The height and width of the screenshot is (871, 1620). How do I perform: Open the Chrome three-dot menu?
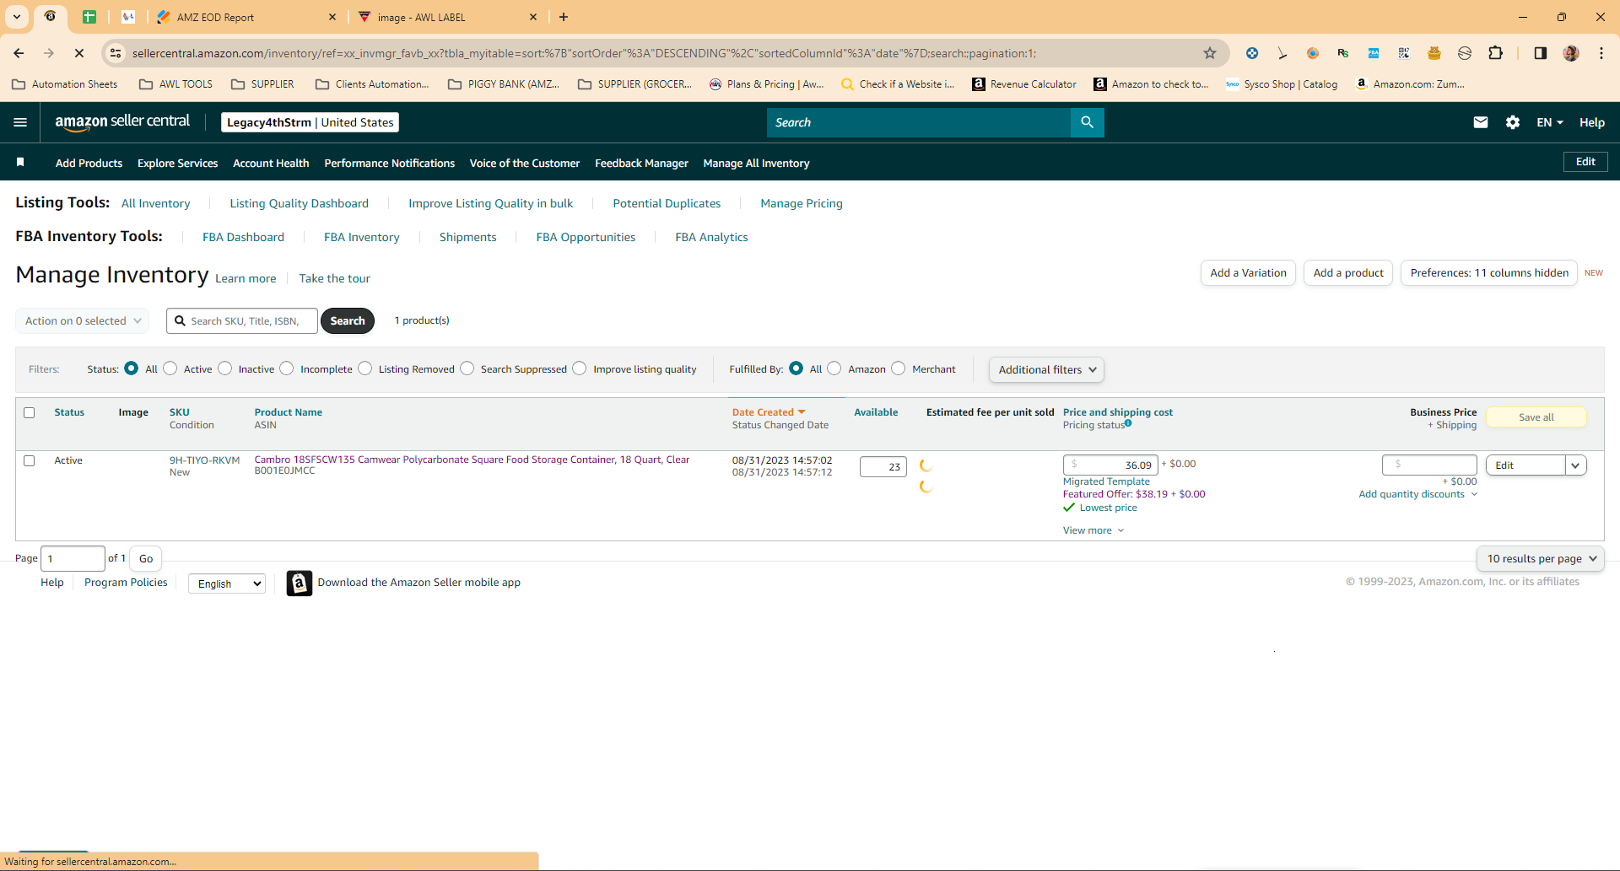(x=1601, y=53)
